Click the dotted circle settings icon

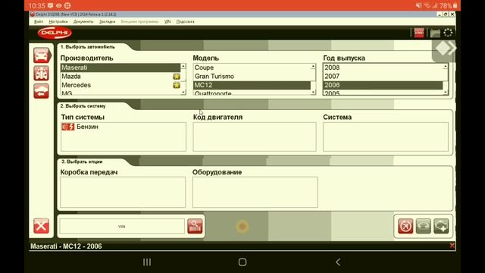coord(448,33)
